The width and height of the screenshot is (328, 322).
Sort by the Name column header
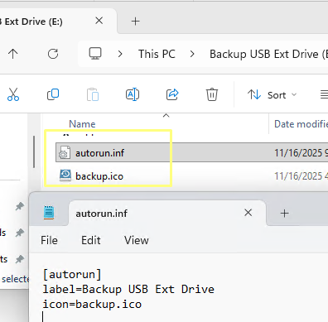pos(82,124)
